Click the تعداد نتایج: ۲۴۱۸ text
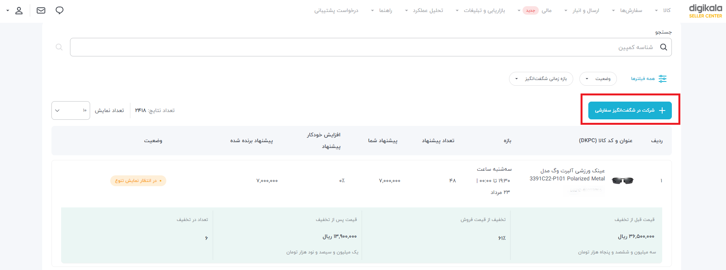 [x=155, y=110]
